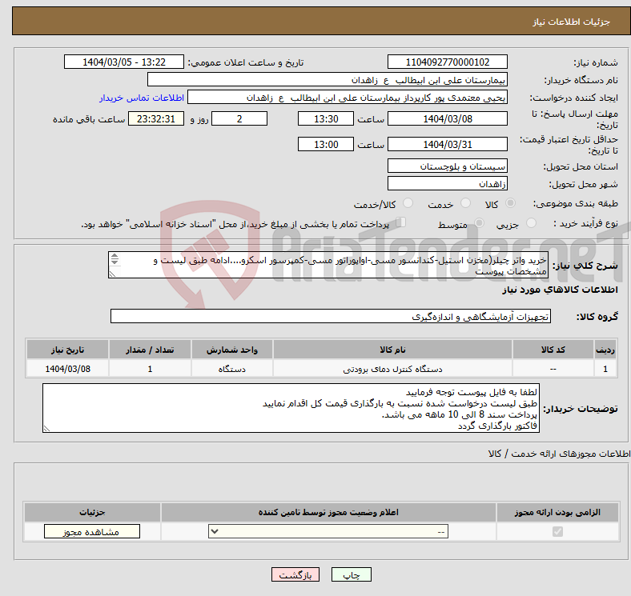Click the دستگاه unit cell
Image resolution: width=631 pixels, height=596 pixels.
pyautogui.click(x=232, y=369)
